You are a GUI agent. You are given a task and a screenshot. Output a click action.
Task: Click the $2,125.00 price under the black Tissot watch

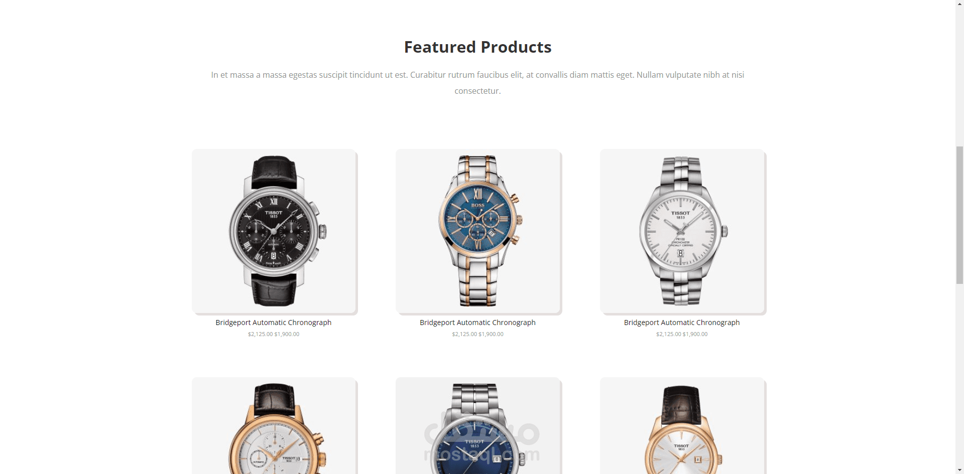coord(260,334)
